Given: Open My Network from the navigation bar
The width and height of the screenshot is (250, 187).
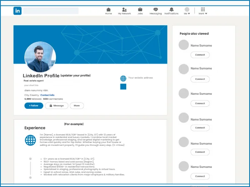Looking at the screenshot, I should (x=124, y=11).
